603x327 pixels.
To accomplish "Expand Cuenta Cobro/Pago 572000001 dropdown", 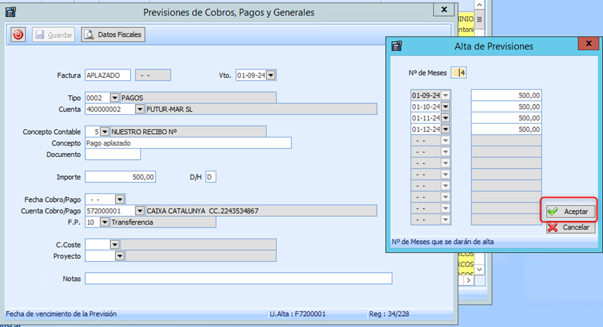I will coord(140,211).
